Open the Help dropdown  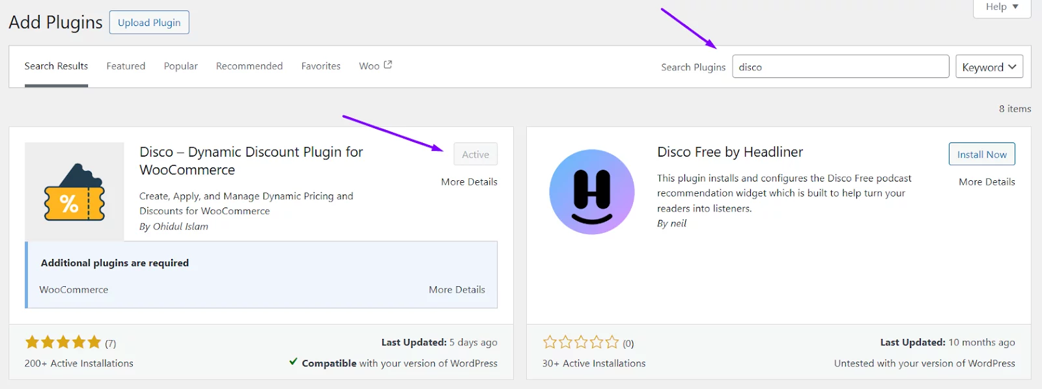1002,7
